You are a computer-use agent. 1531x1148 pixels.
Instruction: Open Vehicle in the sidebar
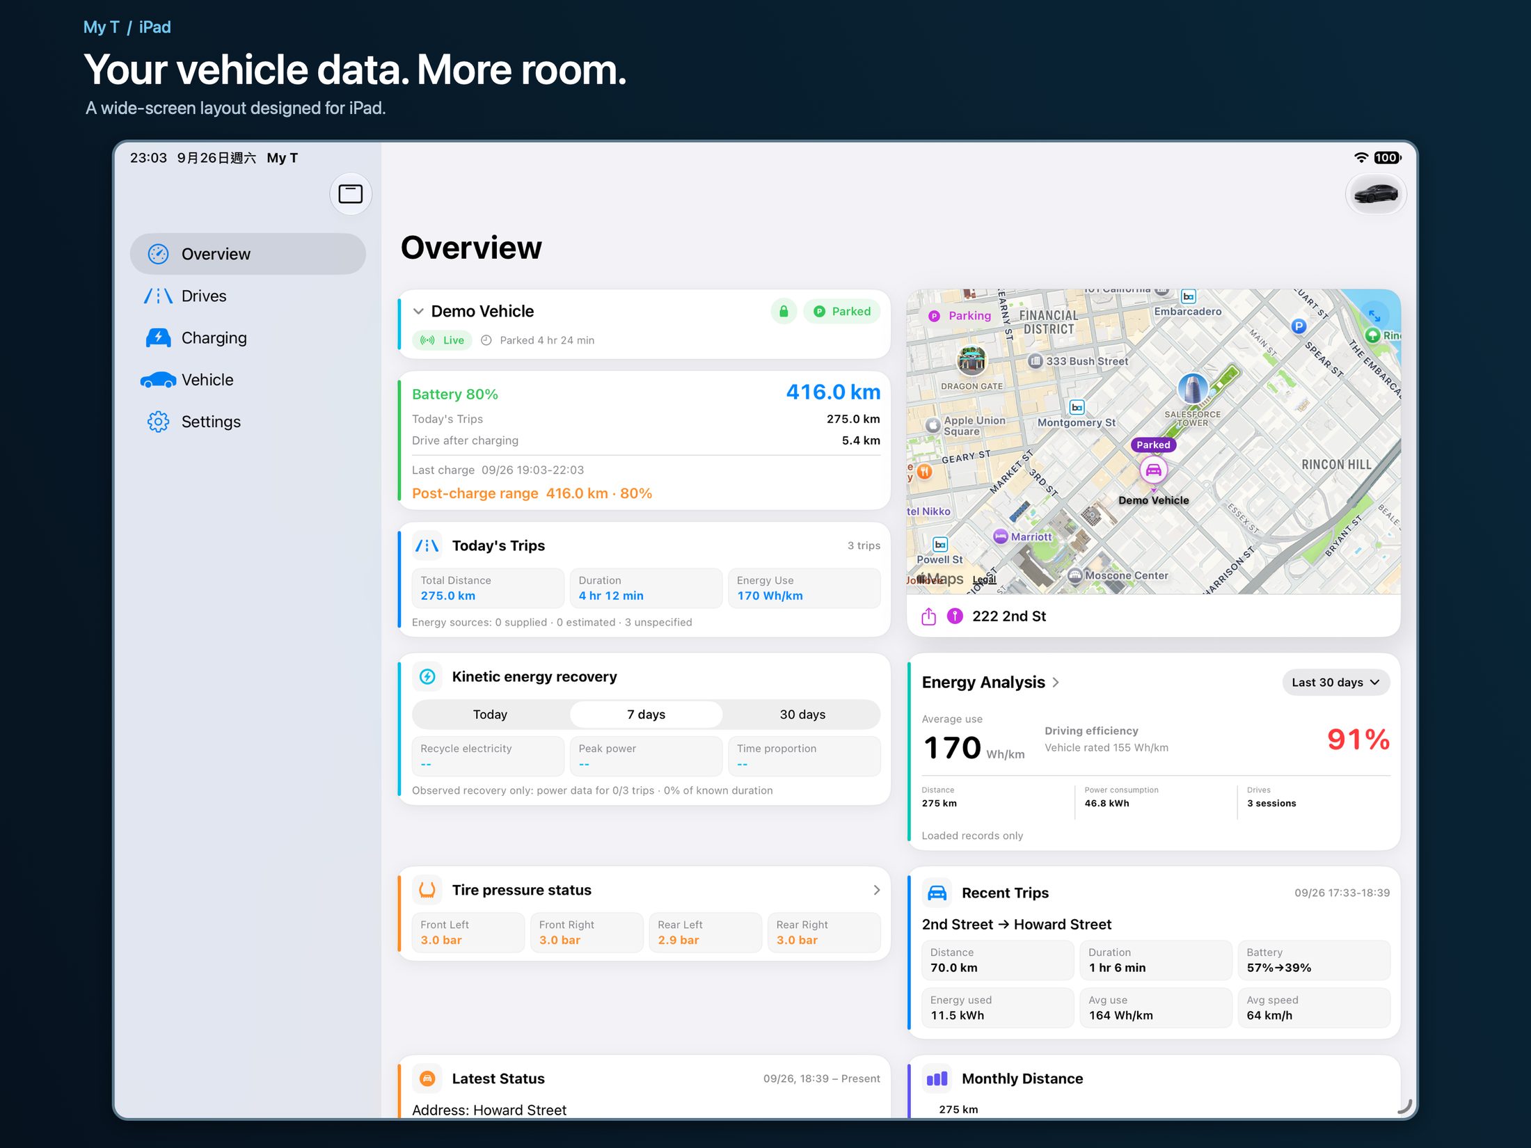point(248,380)
